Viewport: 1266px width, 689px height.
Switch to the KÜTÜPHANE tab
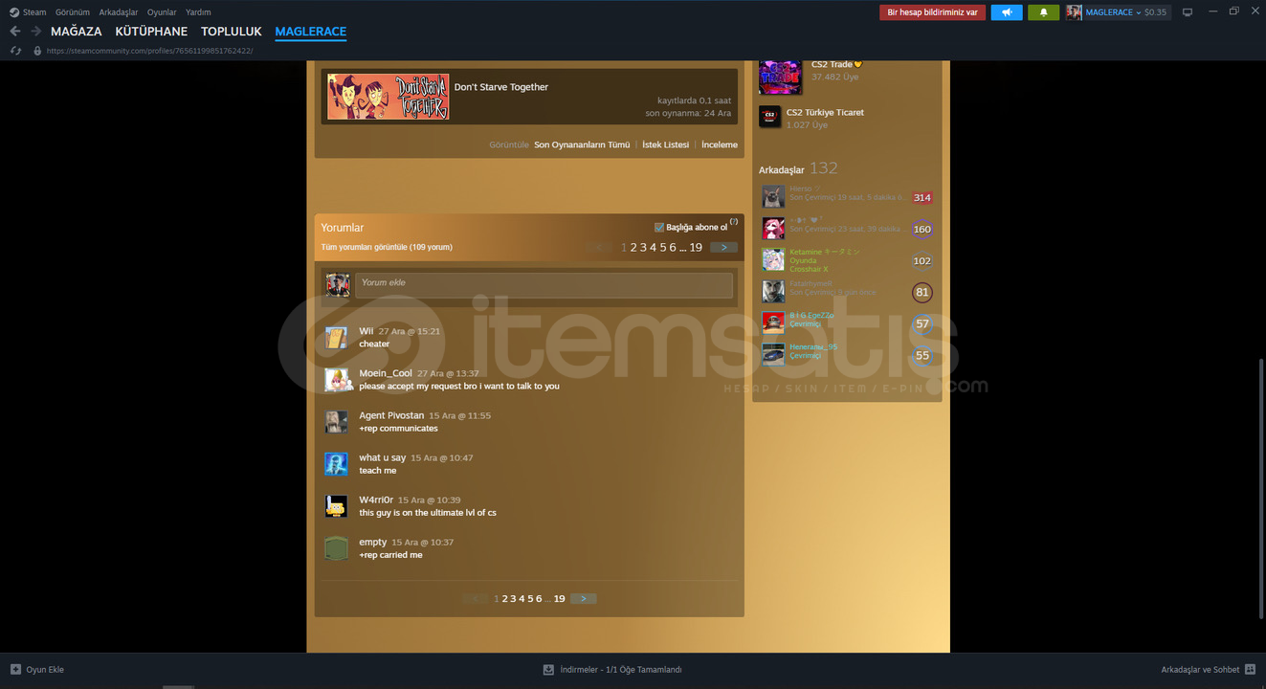pyautogui.click(x=151, y=32)
